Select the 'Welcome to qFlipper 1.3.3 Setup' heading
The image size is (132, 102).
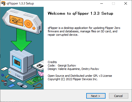tap(80, 13)
